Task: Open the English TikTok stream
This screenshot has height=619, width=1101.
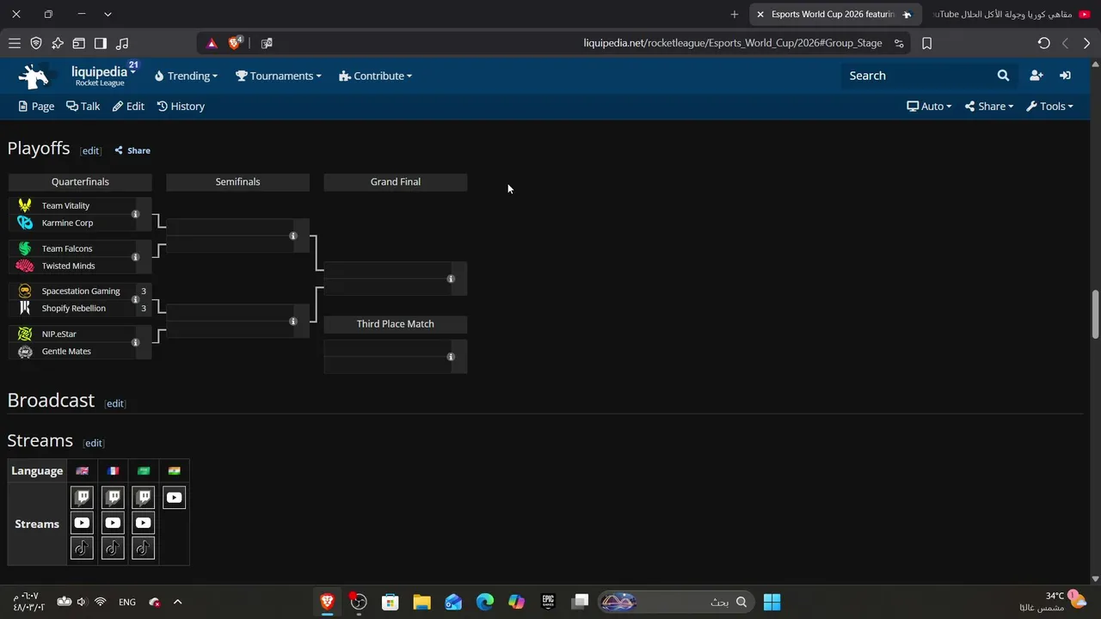Action: tap(82, 549)
